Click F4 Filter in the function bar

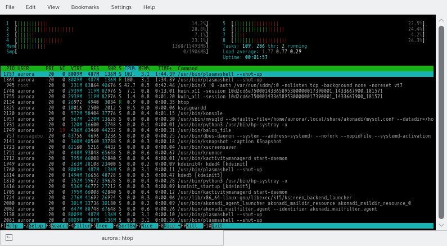pos(80,225)
